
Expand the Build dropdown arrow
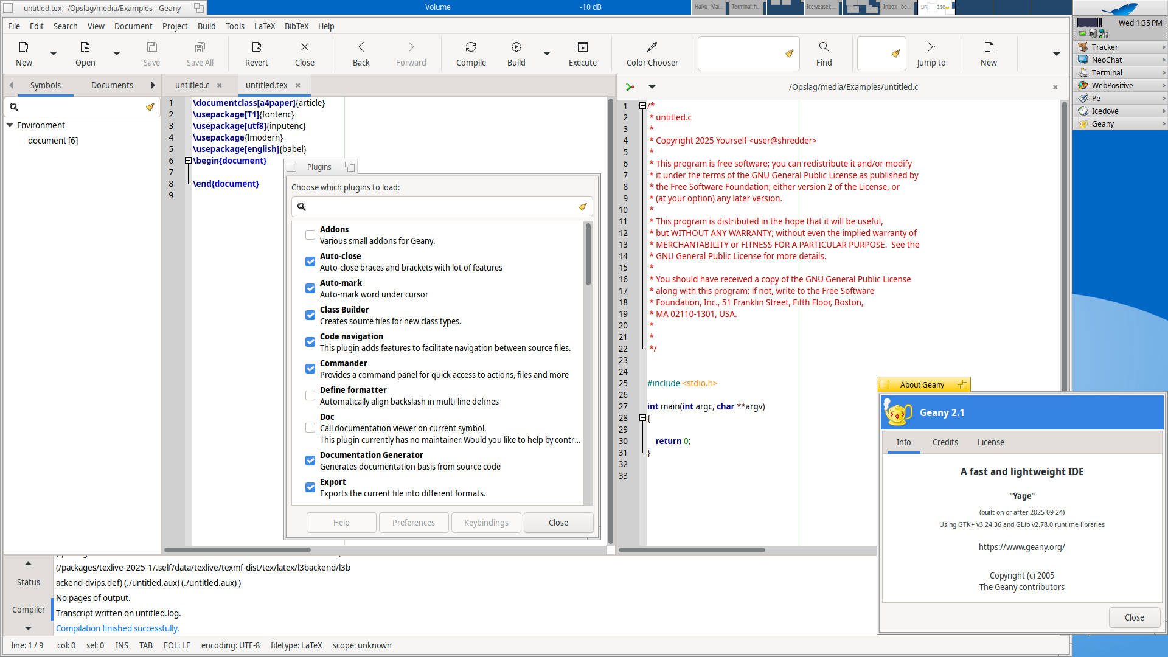click(x=547, y=54)
